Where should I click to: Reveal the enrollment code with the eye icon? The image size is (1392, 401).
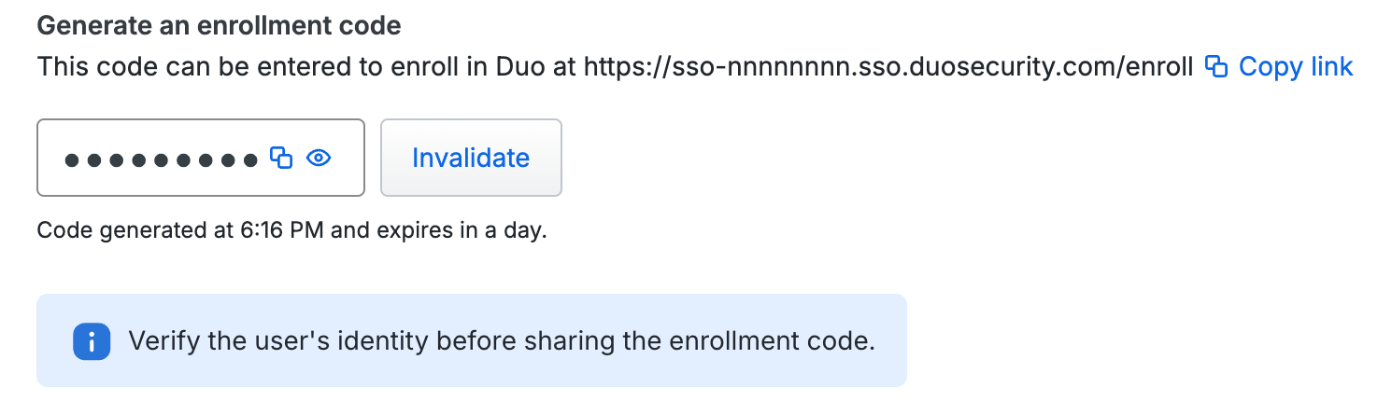[x=320, y=158]
